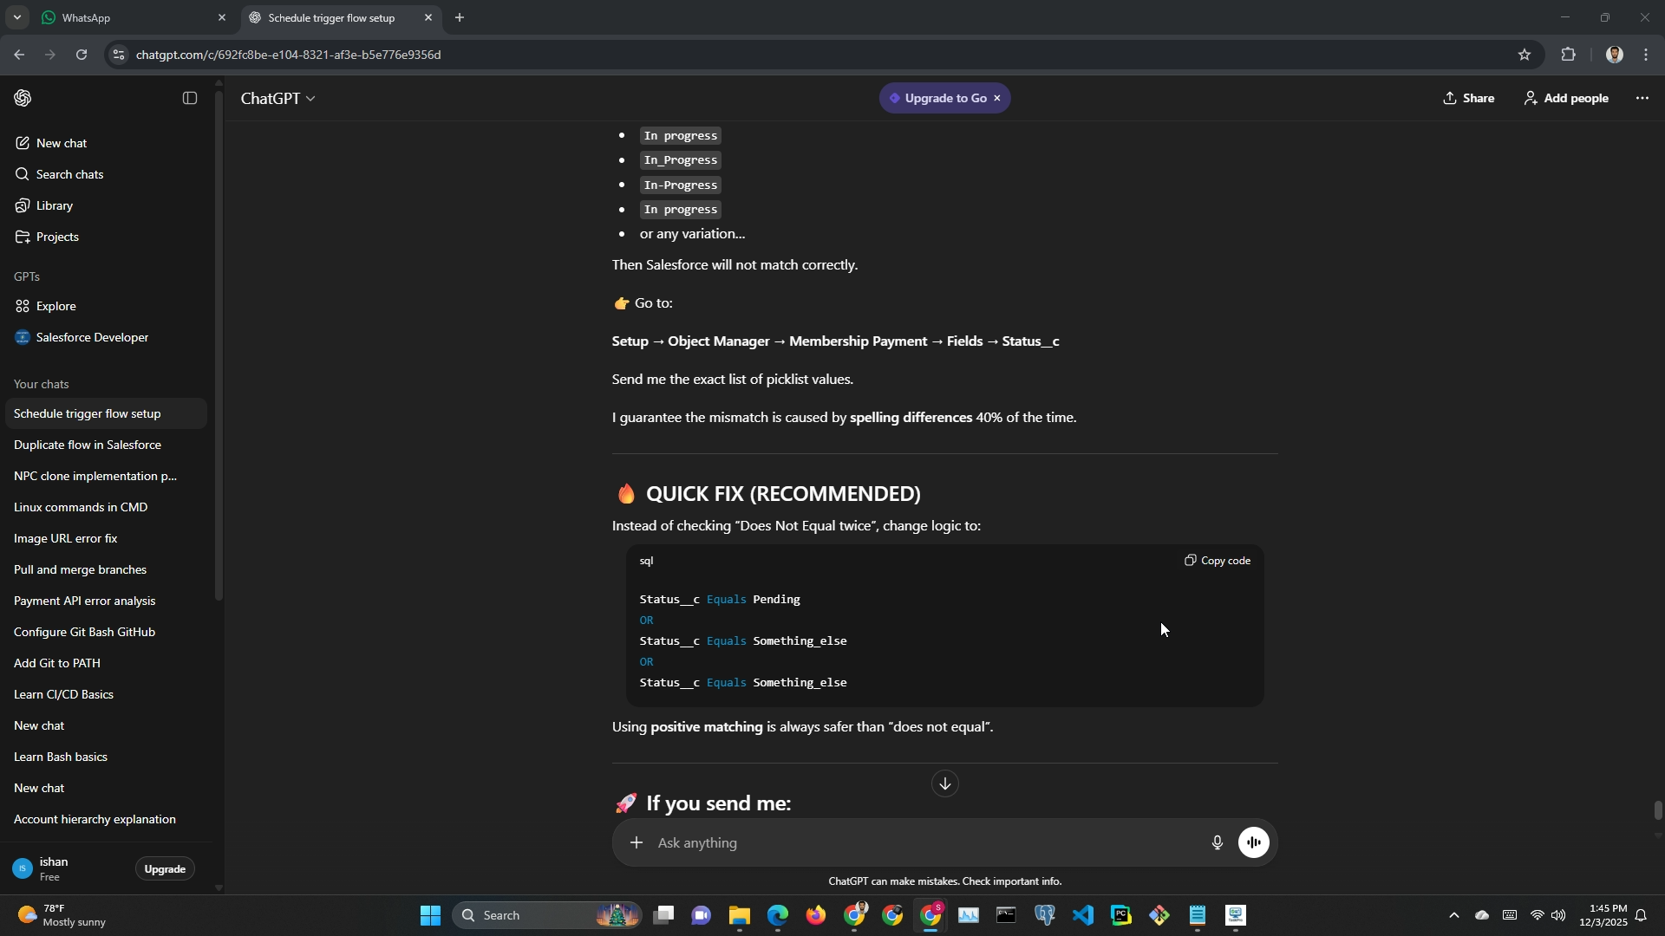Click the plus attach icon in composer
This screenshot has height=936, width=1665.
(637, 842)
